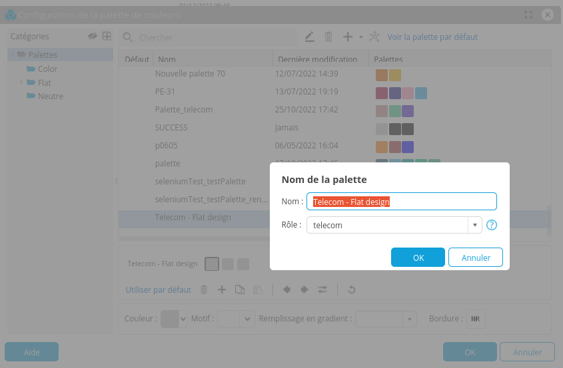Click the network share icon in the top toolbar
This screenshot has height=368, width=563.
(x=374, y=37)
